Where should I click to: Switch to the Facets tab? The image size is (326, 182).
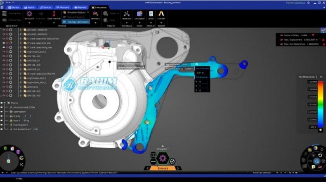point(29,7)
